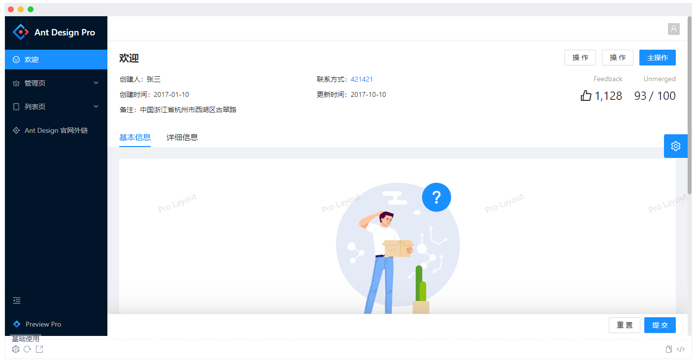Show source code with the </> icon
This screenshot has width=696, height=362.
680,349
